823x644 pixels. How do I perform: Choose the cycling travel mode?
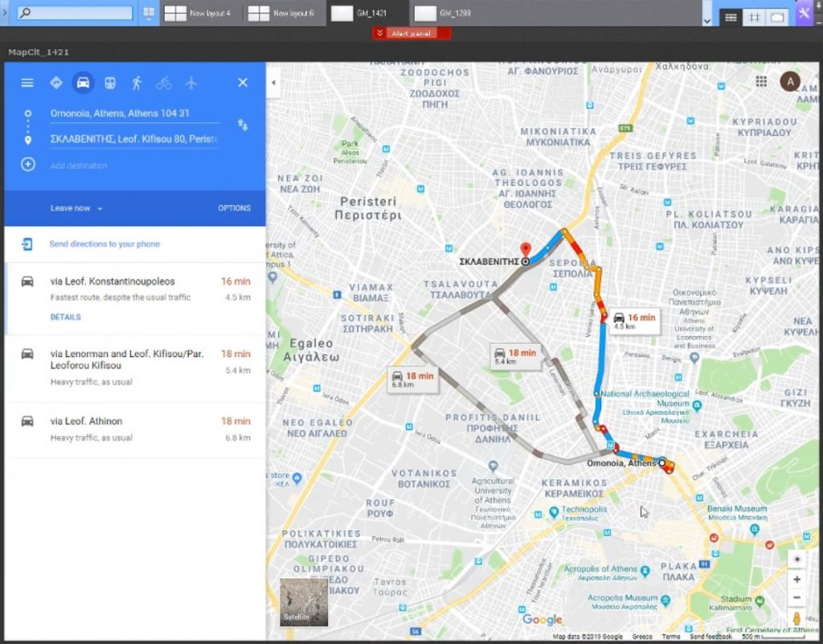[164, 83]
